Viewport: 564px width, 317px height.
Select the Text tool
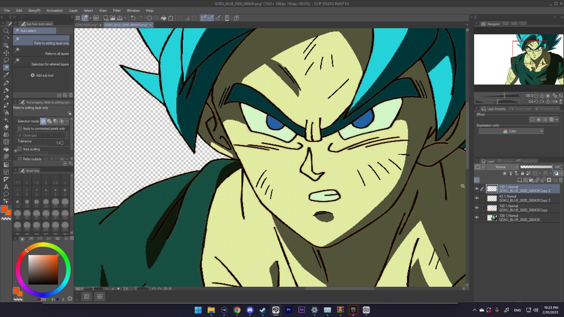[x=6, y=187]
